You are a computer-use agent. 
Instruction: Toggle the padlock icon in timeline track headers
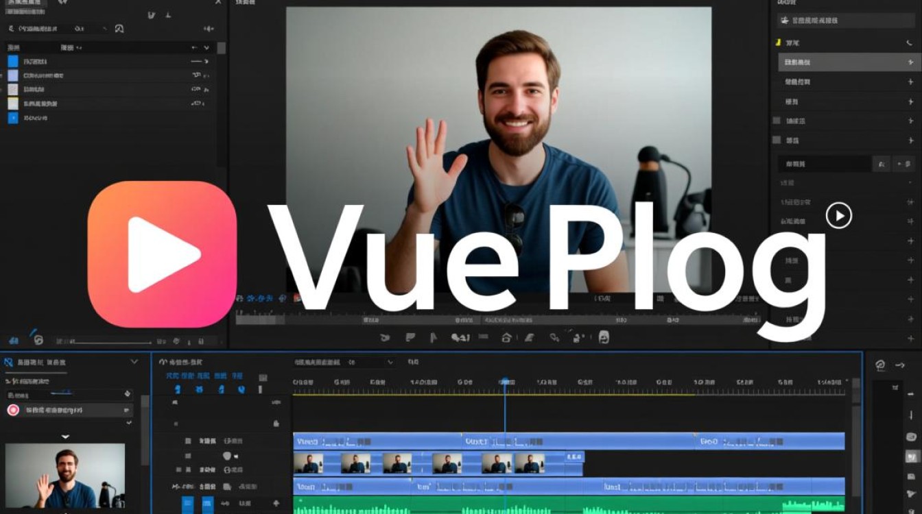(x=276, y=424)
